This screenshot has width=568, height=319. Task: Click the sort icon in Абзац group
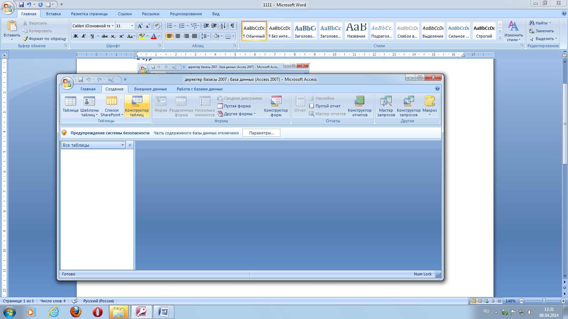coord(223,26)
